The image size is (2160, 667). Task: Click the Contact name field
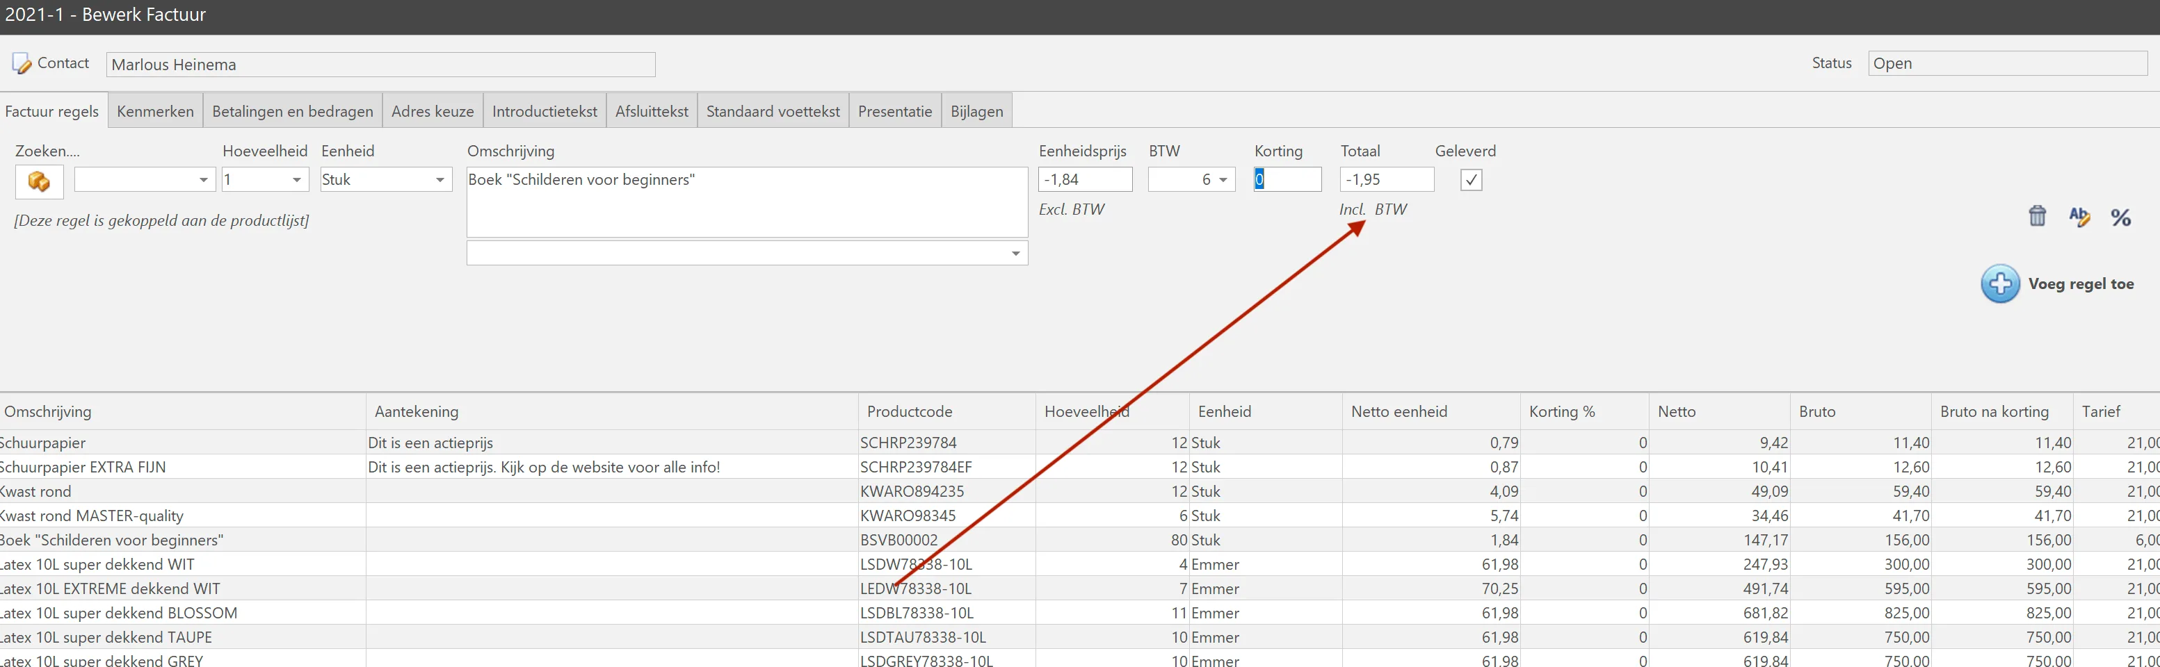coord(380,65)
